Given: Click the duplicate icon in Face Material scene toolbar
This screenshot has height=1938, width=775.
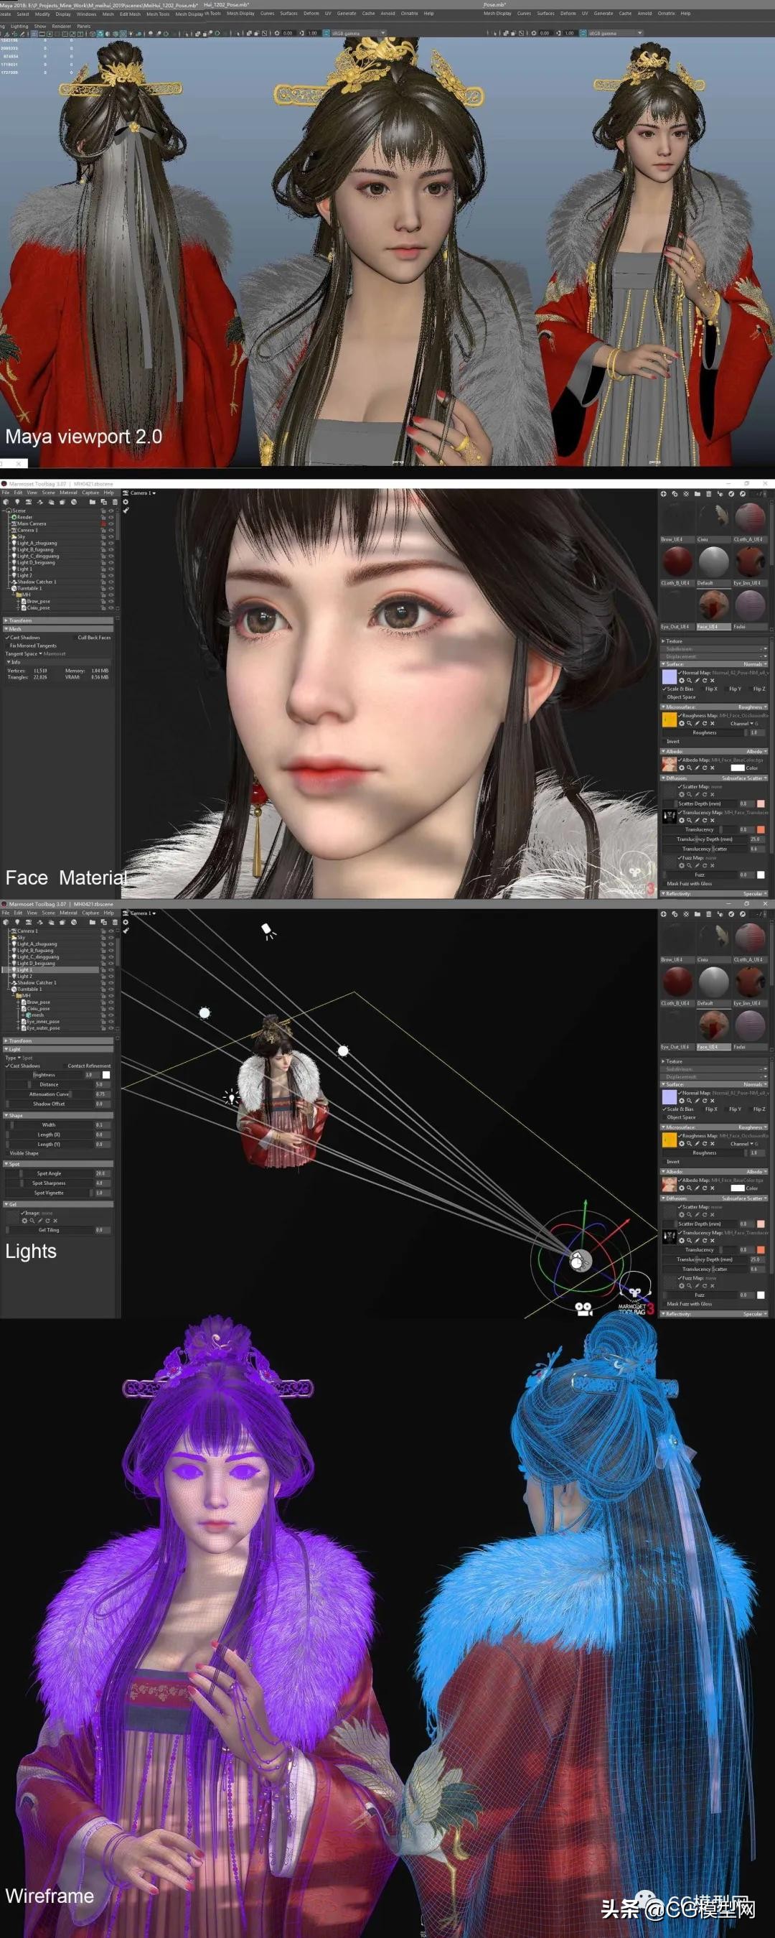Looking at the screenshot, I should click(104, 503).
